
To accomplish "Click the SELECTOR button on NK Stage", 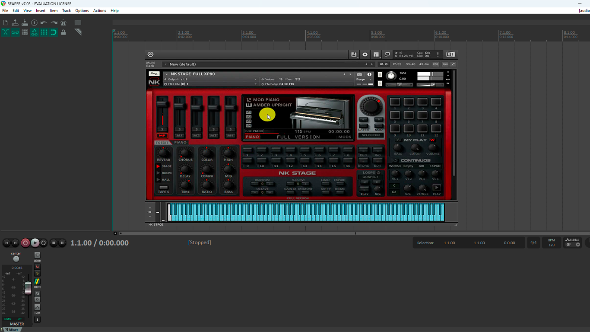I will (371, 135).
